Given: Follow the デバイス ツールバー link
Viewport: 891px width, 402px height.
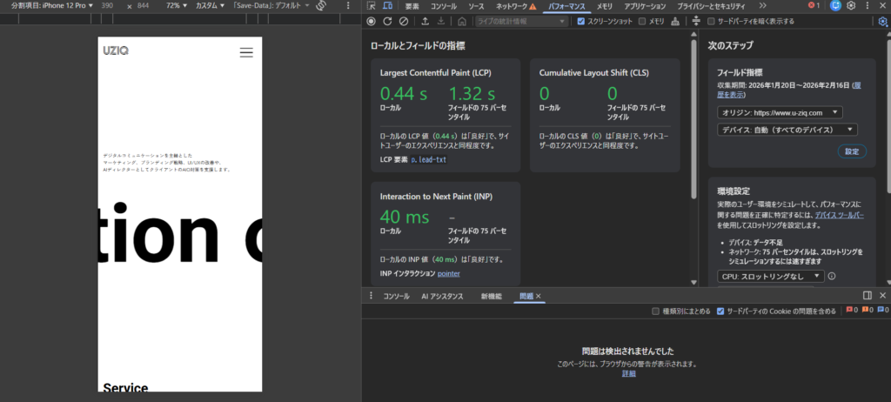Looking at the screenshot, I should 839,214.
